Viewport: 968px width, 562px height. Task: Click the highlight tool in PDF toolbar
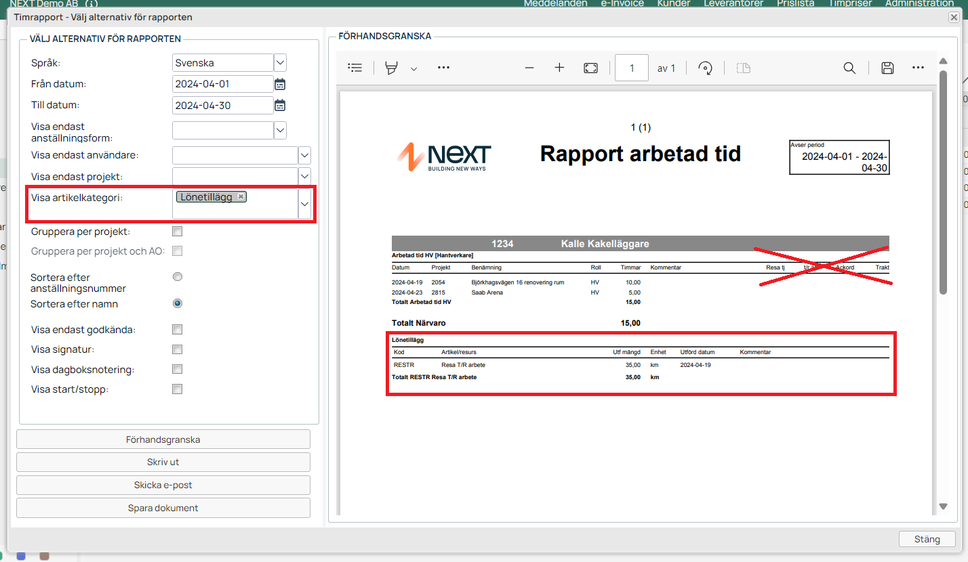tap(392, 68)
